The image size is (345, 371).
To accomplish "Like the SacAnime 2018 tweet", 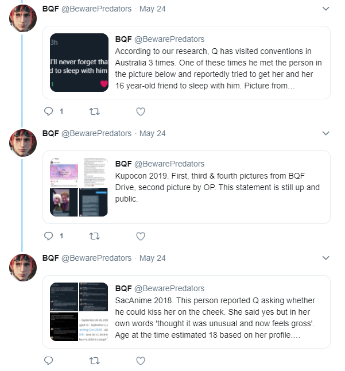I will pyautogui.click(x=141, y=361).
